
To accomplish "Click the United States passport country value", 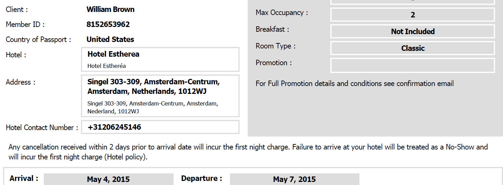I will pos(110,40).
